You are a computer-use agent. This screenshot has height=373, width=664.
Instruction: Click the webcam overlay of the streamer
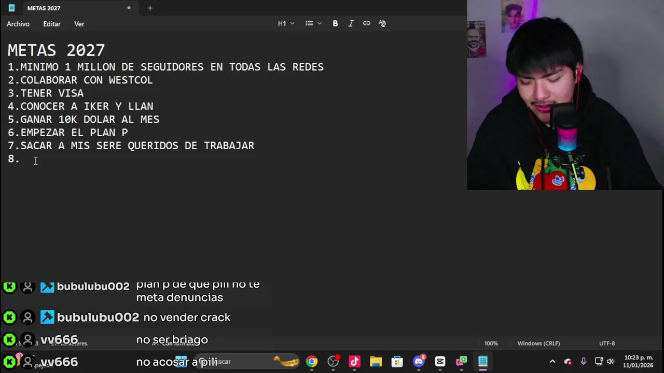pyautogui.click(x=565, y=95)
